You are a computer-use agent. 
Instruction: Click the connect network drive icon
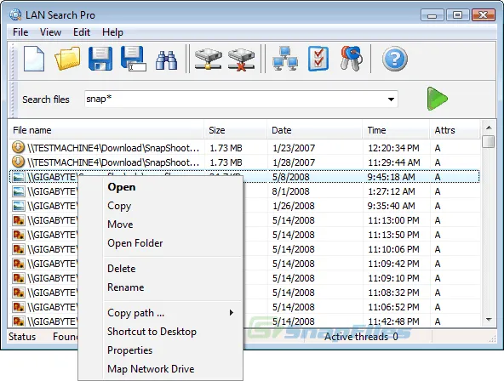point(208,59)
